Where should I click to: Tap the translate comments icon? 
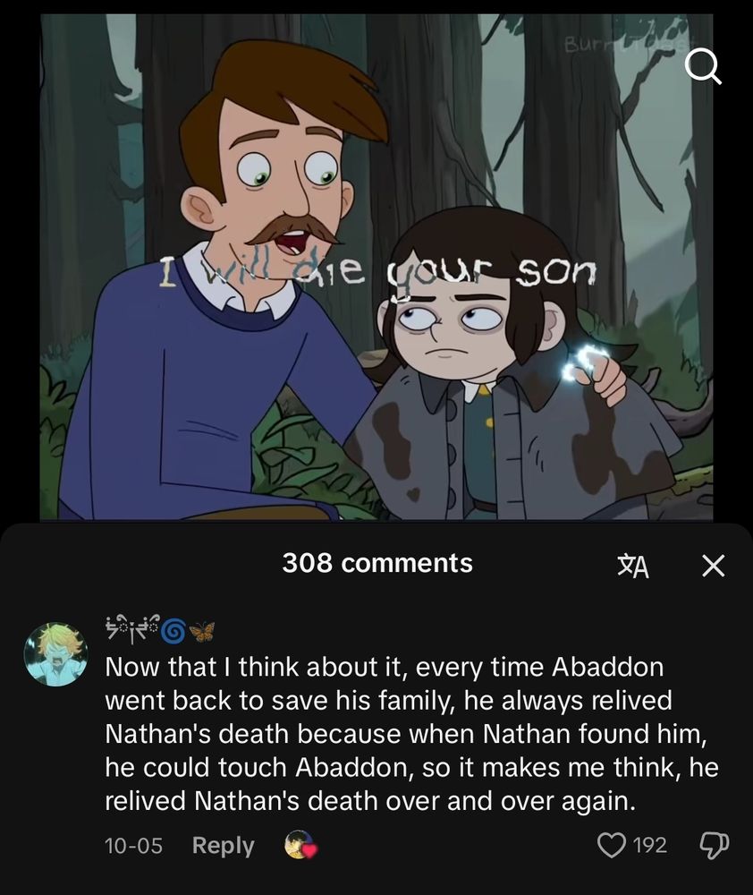pos(634,566)
